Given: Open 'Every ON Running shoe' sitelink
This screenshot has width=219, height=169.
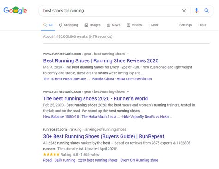Looking at the screenshot, I should pyautogui.click(x=139, y=160).
